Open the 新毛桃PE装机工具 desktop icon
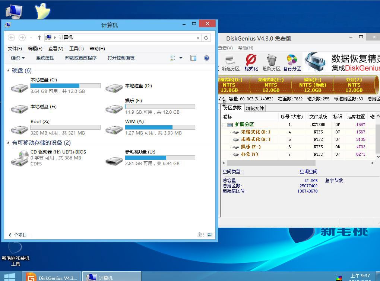 click(x=15, y=254)
